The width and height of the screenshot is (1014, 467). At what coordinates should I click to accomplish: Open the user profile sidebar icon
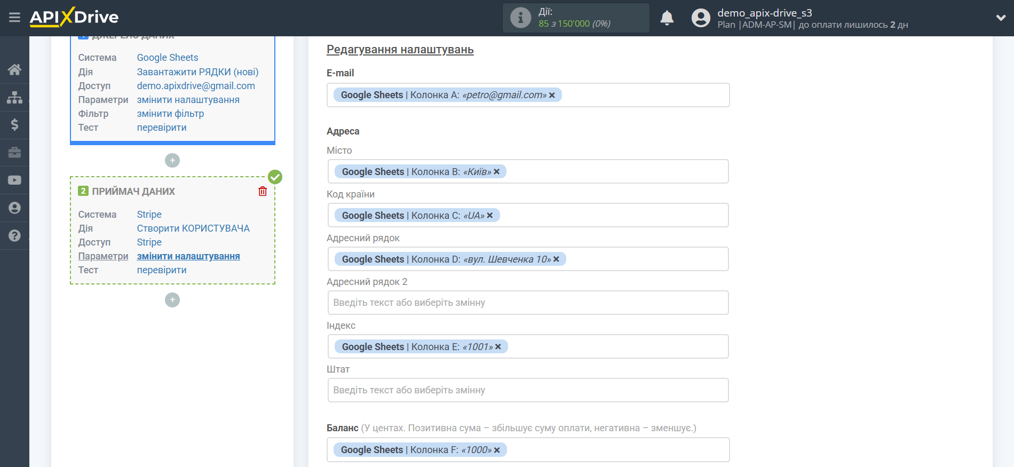coord(14,208)
